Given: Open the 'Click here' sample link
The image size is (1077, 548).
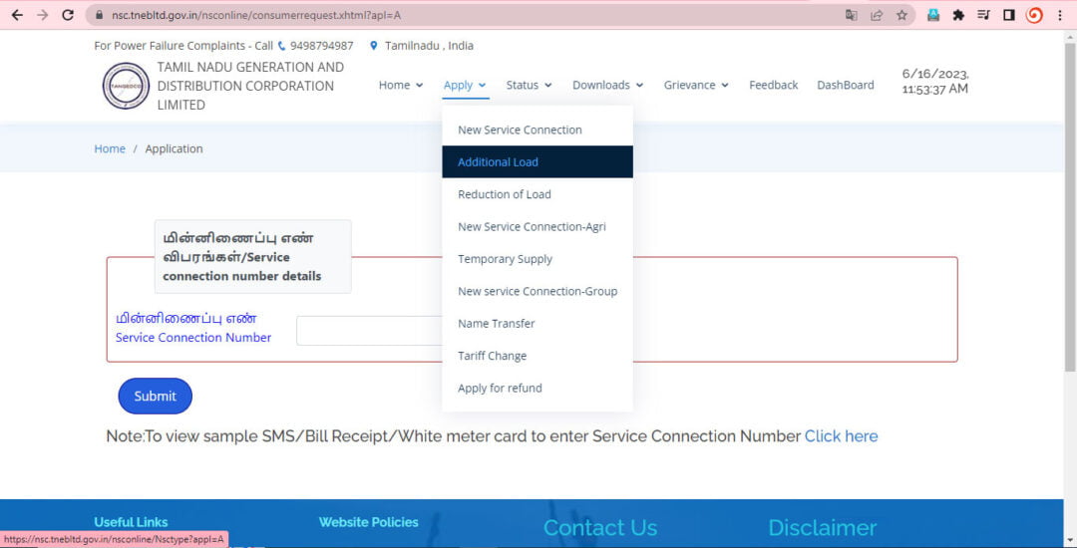Looking at the screenshot, I should 841,436.
